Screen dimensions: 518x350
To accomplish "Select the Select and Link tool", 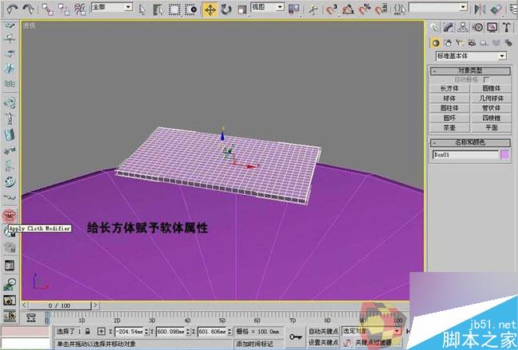I will pos(48,10).
